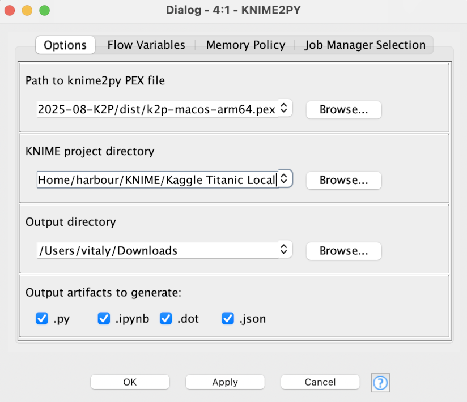Disable the .ipynb artifact checkbox

coord(104,319)
